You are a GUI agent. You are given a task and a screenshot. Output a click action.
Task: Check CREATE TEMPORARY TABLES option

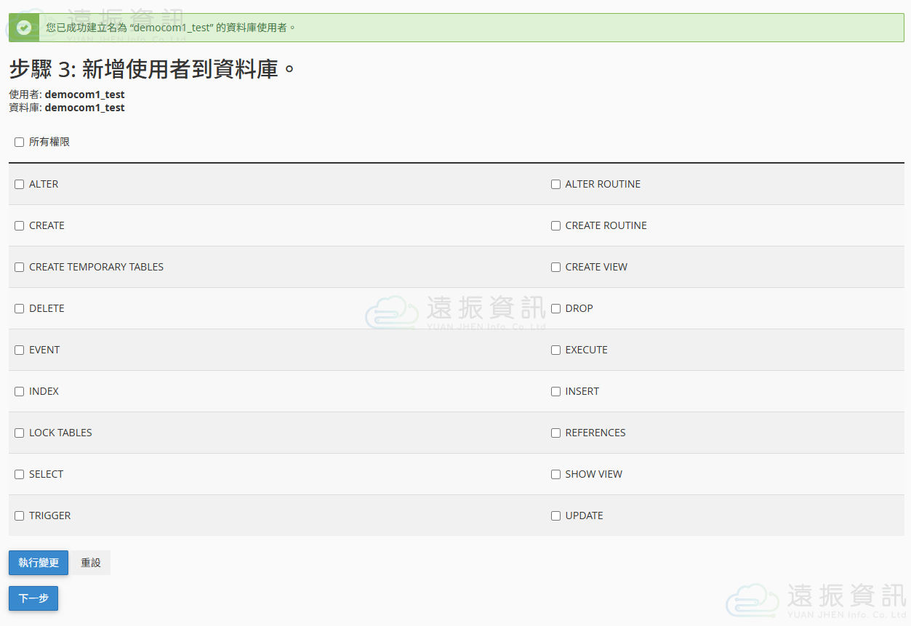20,268
